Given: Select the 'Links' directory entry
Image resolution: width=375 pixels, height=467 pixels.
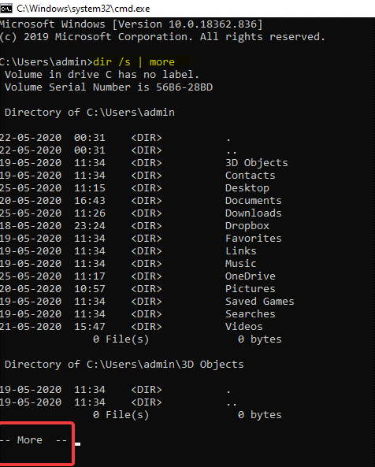Looking at the screenshot, I should [x=240, y=251].
